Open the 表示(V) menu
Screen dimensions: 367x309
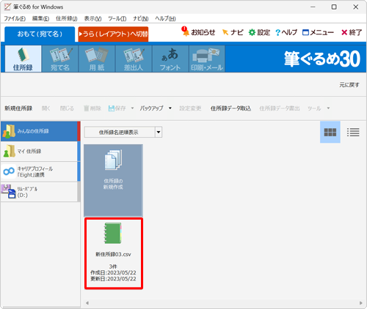pyautogui.click(x=92, y=18)
